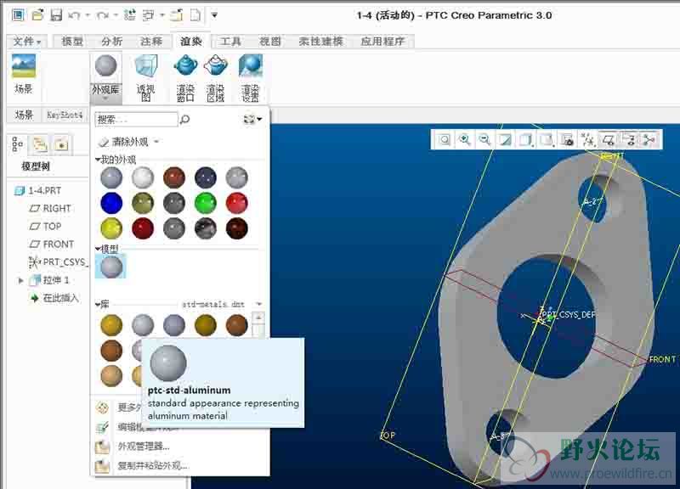Click the Undo arrow icon
The image size is (680, 489).
pos(74,15)
